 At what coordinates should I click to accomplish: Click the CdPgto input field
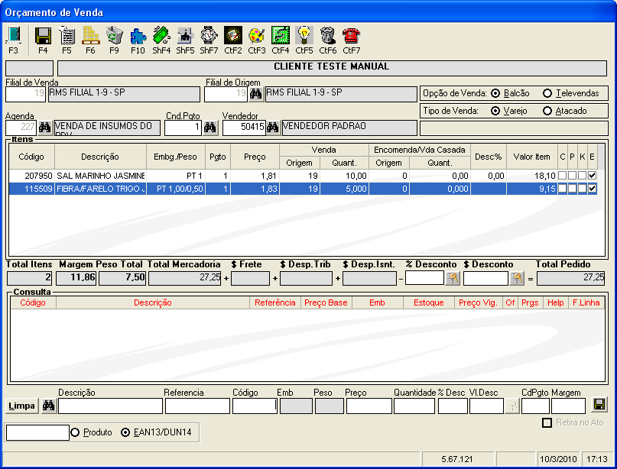point(535,406)
